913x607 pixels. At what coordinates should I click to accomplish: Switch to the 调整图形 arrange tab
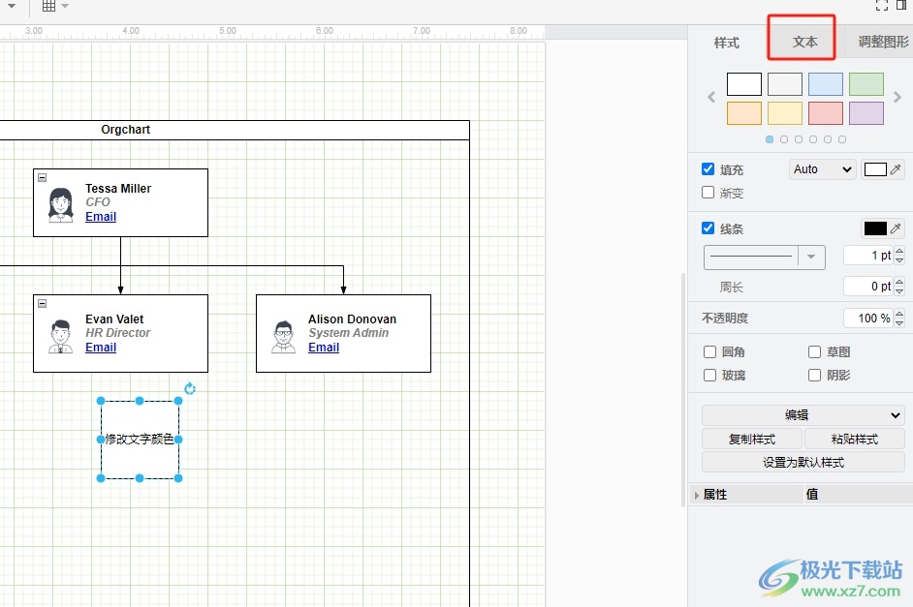coord(882,42)
